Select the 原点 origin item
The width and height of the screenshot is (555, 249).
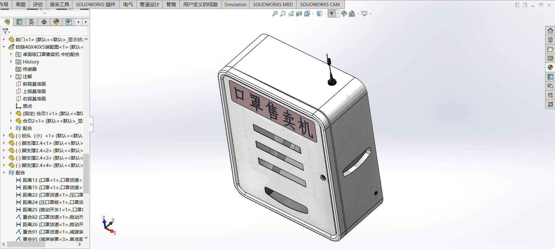click(27, 106)
